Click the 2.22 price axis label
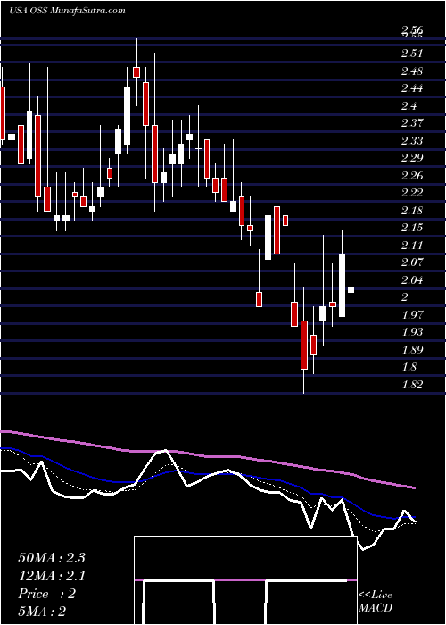The height and width of the screenshot is (625, 446). coord(412,193)
